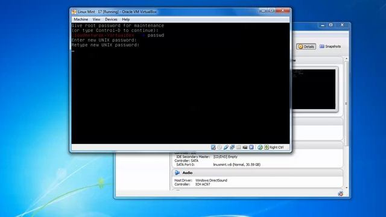Click 'linuxmint.vdi (Normal, 30.59 GB)' text
386x217 pixels.
coord(236,165)
